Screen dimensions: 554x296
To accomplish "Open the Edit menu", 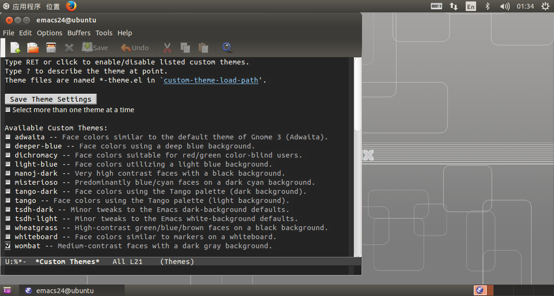I will pyautogui.click(x=25, y=33).
